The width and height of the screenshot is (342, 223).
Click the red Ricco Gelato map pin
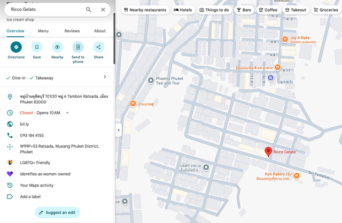[x=268, y=152]
